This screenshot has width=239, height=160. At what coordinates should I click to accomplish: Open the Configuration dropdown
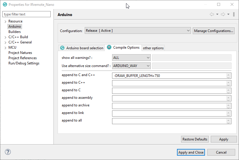coord(138,31)
